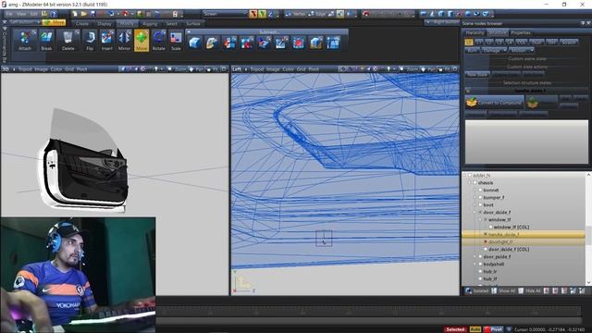Viewport: 592px width, 333px height.
Task: Click the New state button
Action: (477, 74)
